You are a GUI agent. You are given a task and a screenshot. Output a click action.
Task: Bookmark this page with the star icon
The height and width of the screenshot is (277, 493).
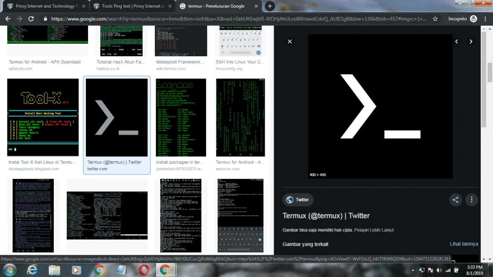coord(435,19)
